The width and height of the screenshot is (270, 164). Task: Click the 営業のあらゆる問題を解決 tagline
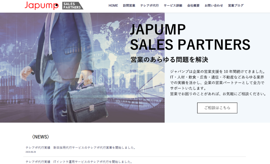[x=169, y=60]
